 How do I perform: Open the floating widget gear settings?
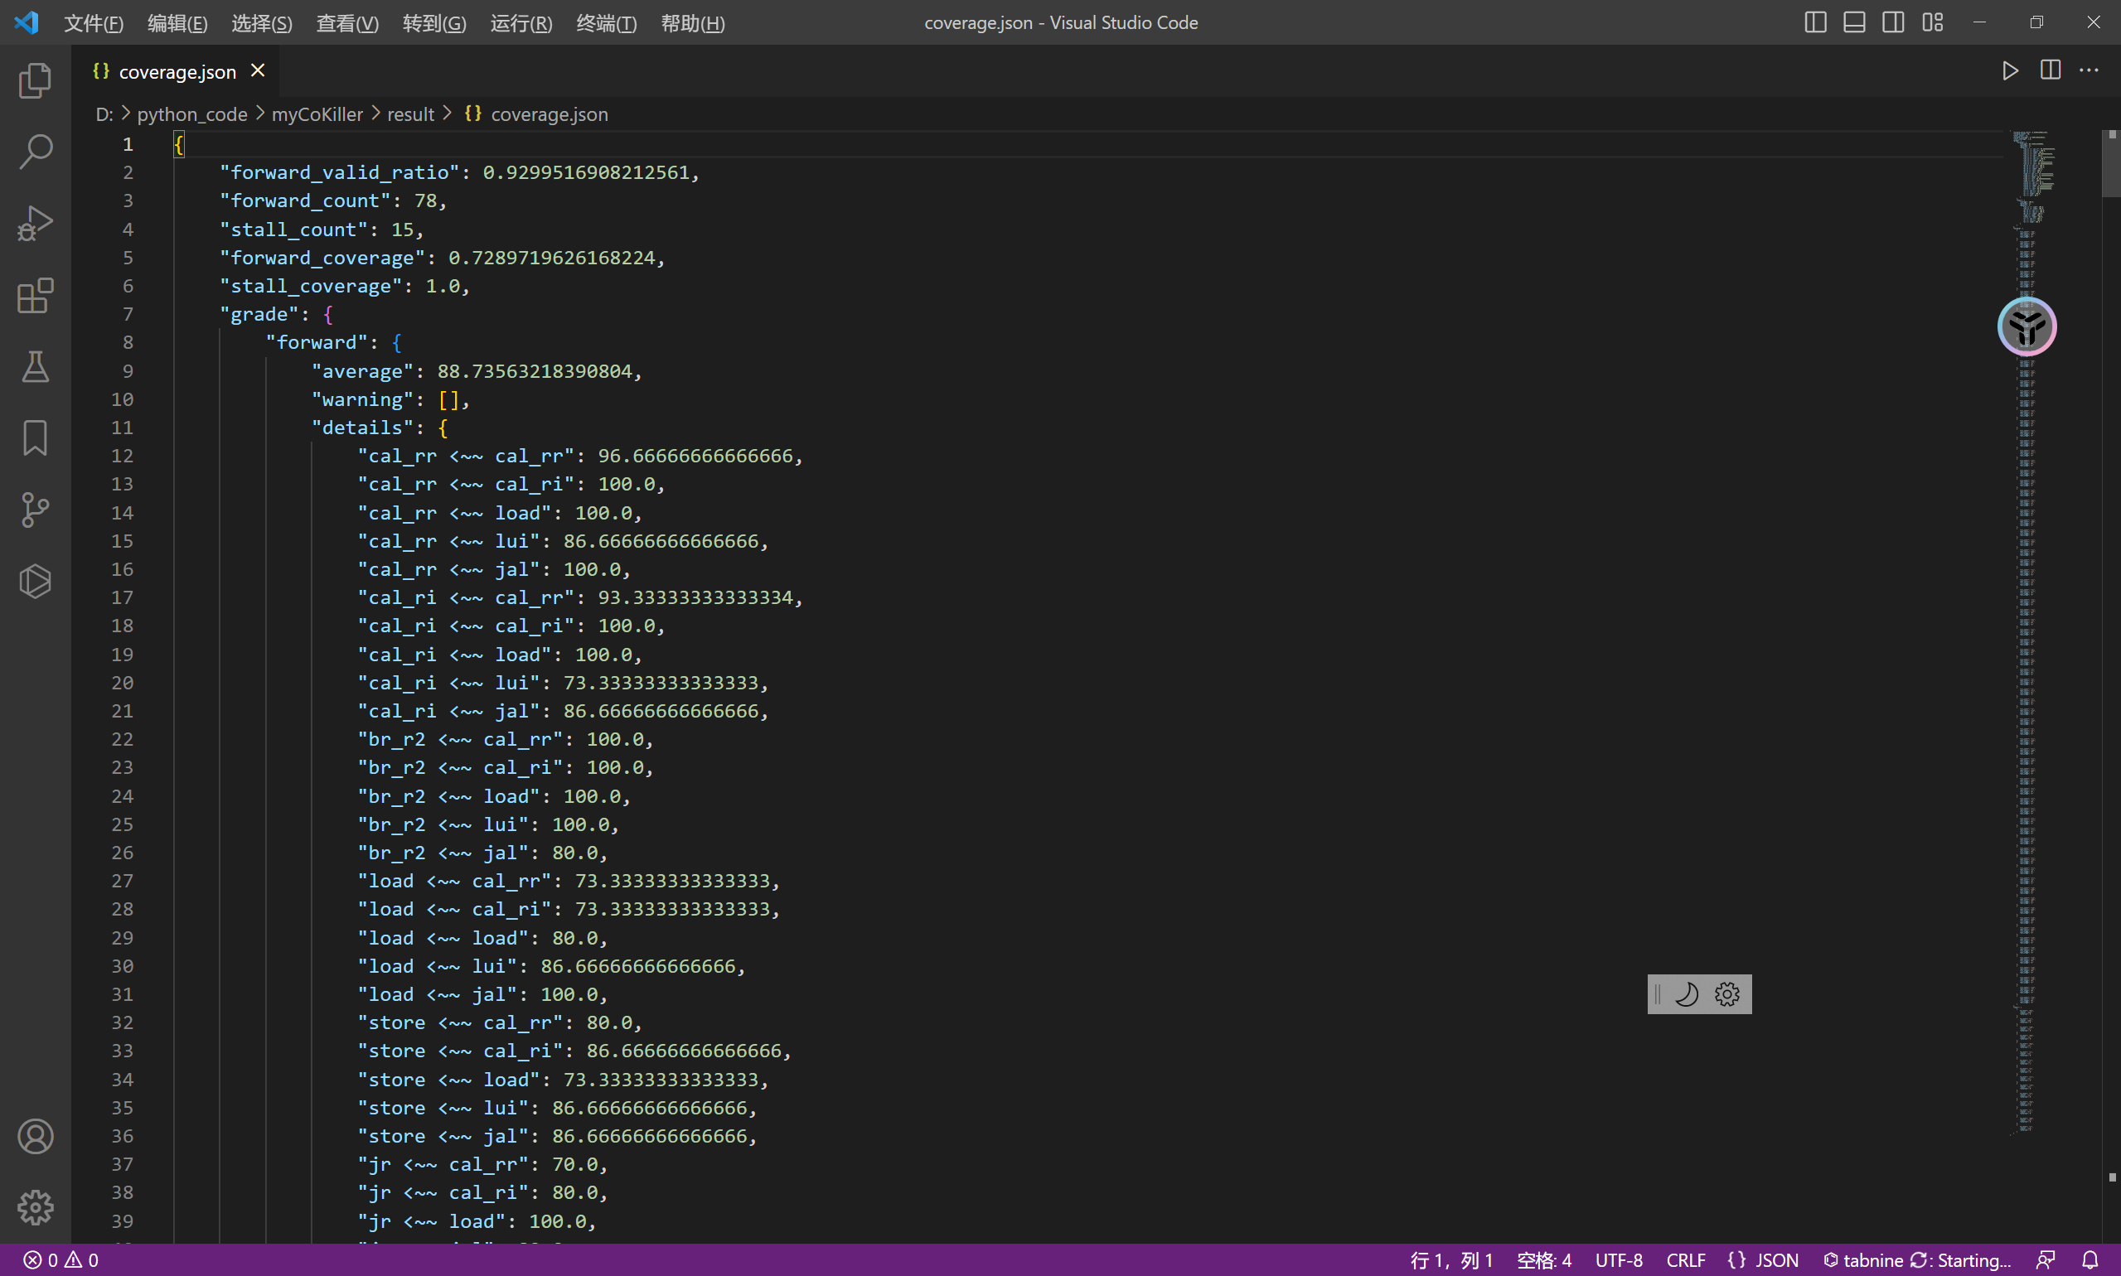pos(1727,994)
